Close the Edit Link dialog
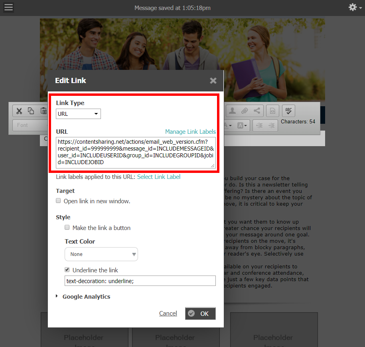Screen dimensions: 365x347 [213, 81]
